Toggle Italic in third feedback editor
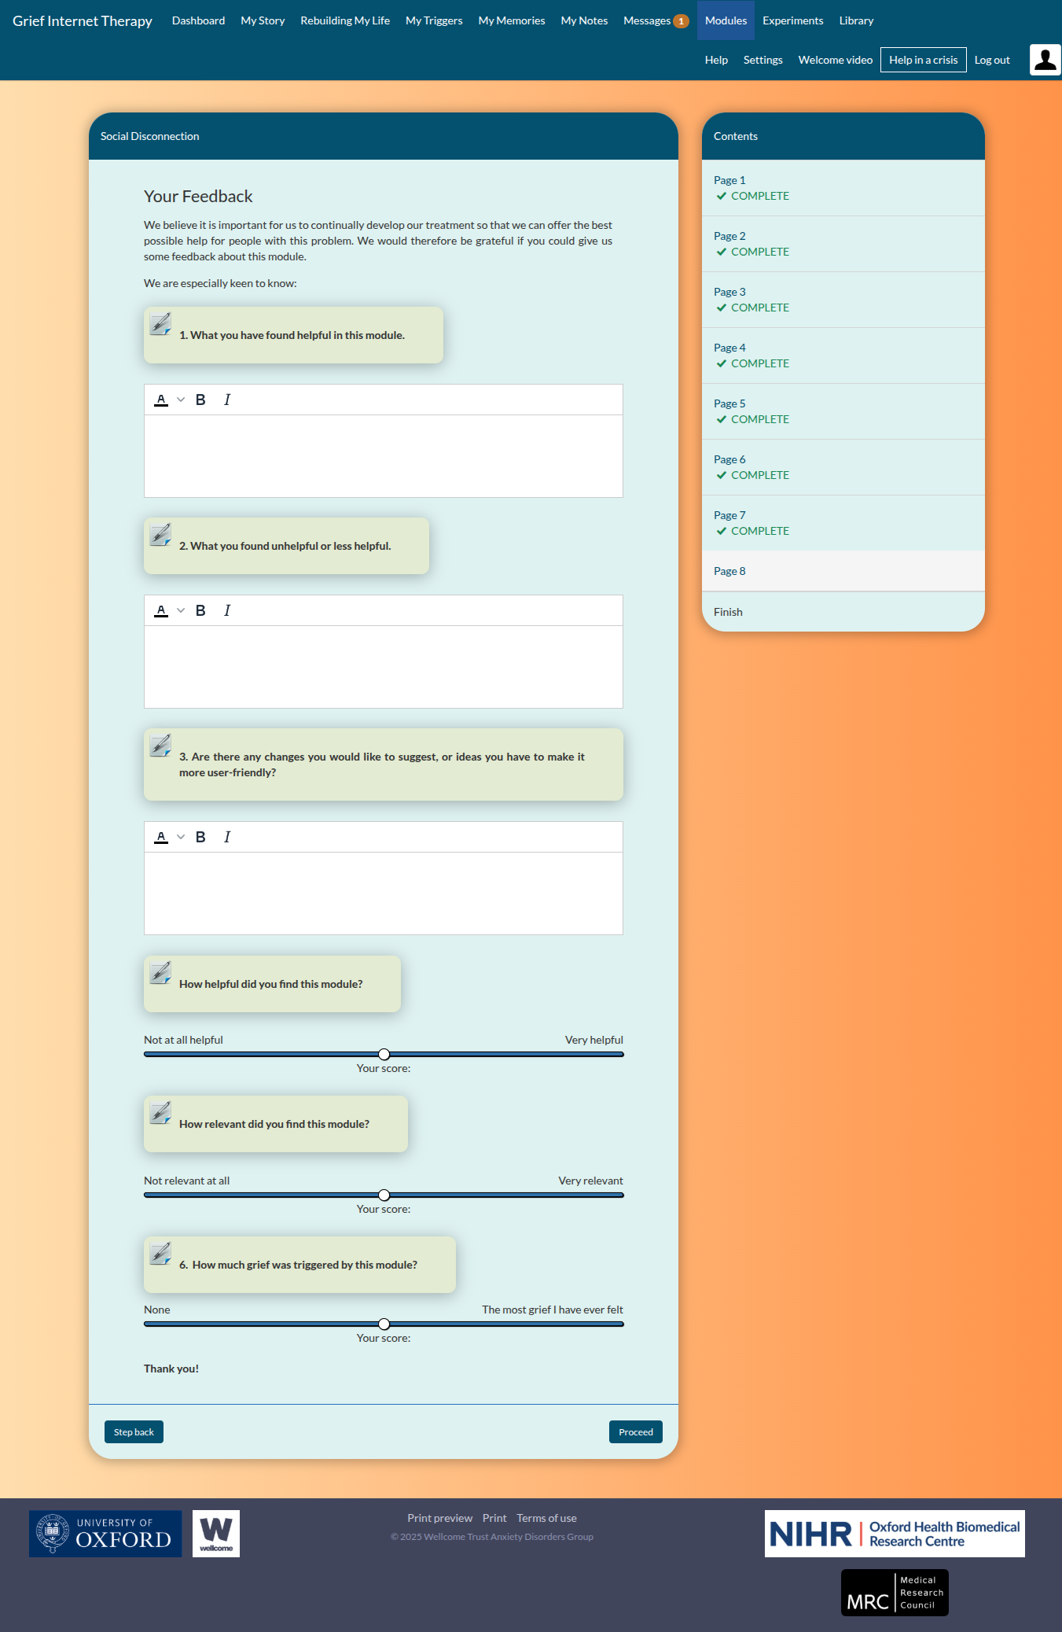 [227, 837]
